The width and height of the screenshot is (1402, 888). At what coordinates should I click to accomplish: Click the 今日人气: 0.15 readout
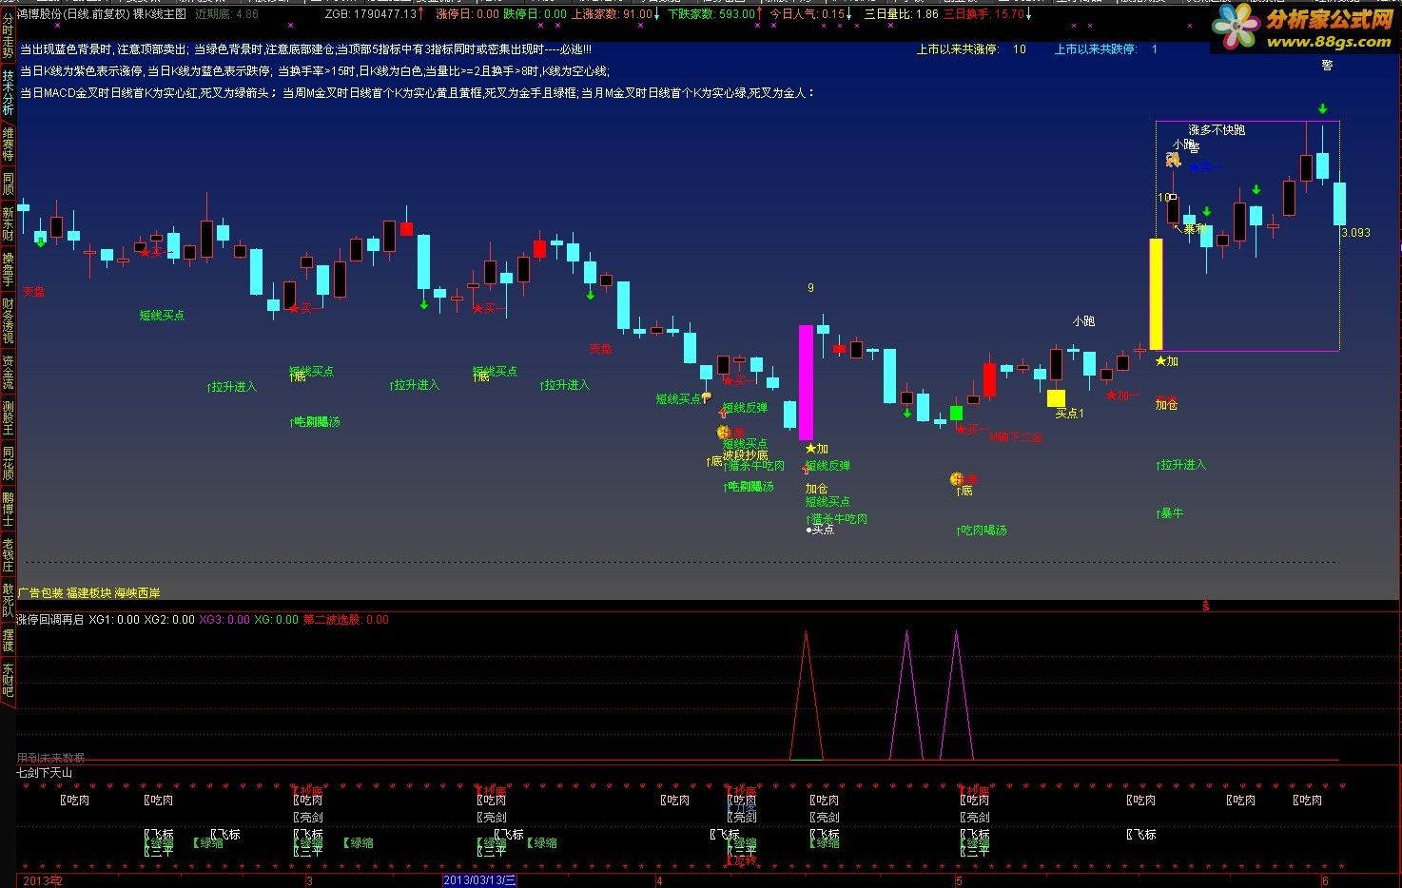click(807, 14)
